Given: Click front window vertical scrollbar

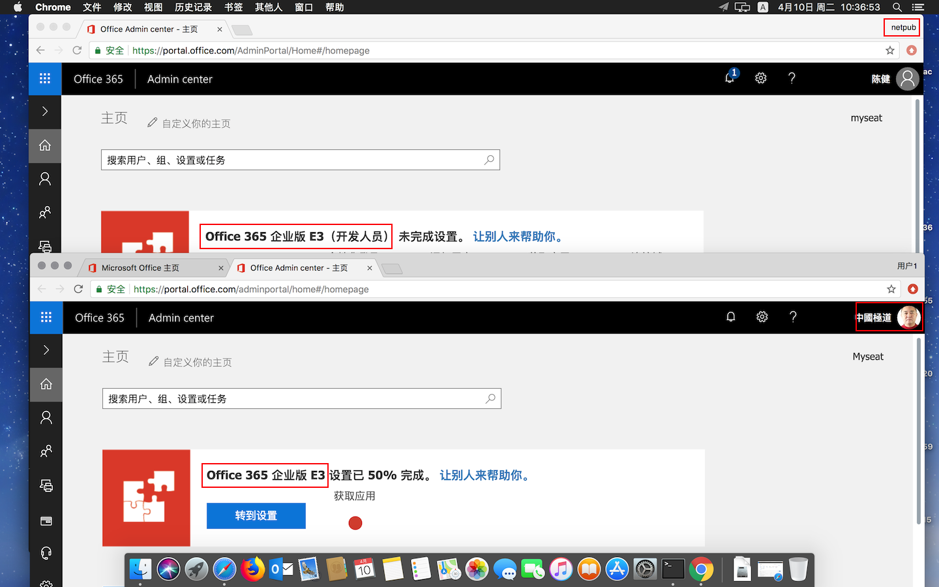Looking at the screenshot, I should [x=919, y=430].
